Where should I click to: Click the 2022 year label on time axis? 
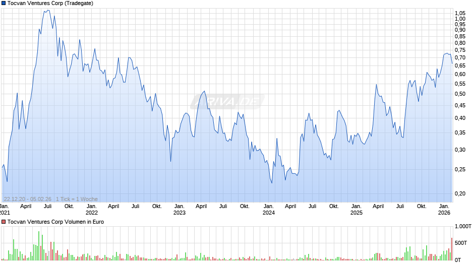[92, 213]
